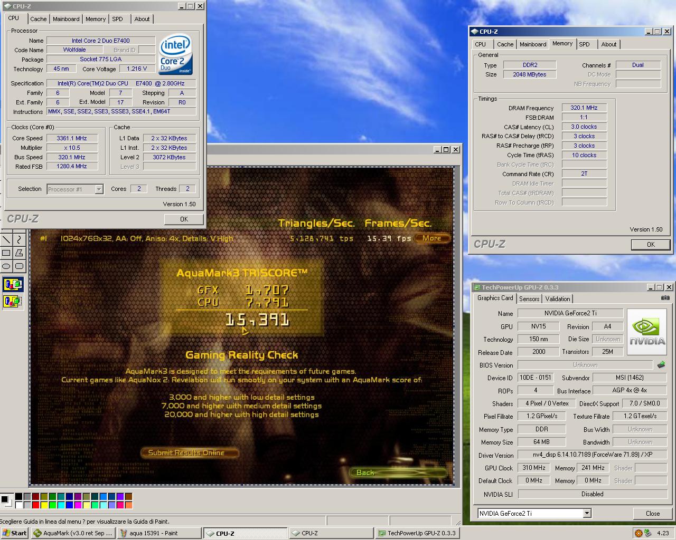
Task: Pick the magenta color swatch in Paint palette
Action: point(78,505)
